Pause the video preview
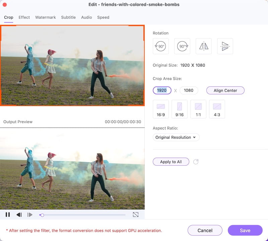This screenshot has width=268, height=241. tap(8, 215)
